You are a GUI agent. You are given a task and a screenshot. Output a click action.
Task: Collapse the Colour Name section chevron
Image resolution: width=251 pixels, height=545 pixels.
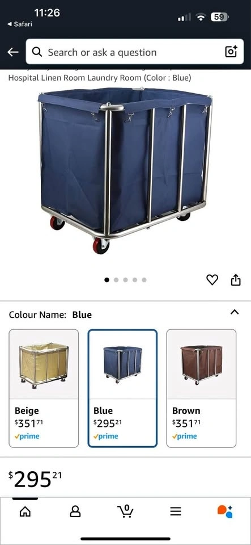click(x=235, y=312)
